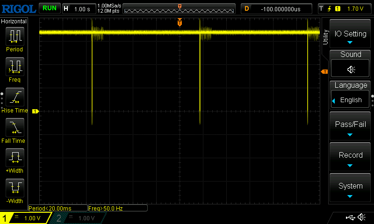Click the Freq>50.0 Hz measurement result
The height and width of the screenshot is (224, 374).
(x=118, y=208)
